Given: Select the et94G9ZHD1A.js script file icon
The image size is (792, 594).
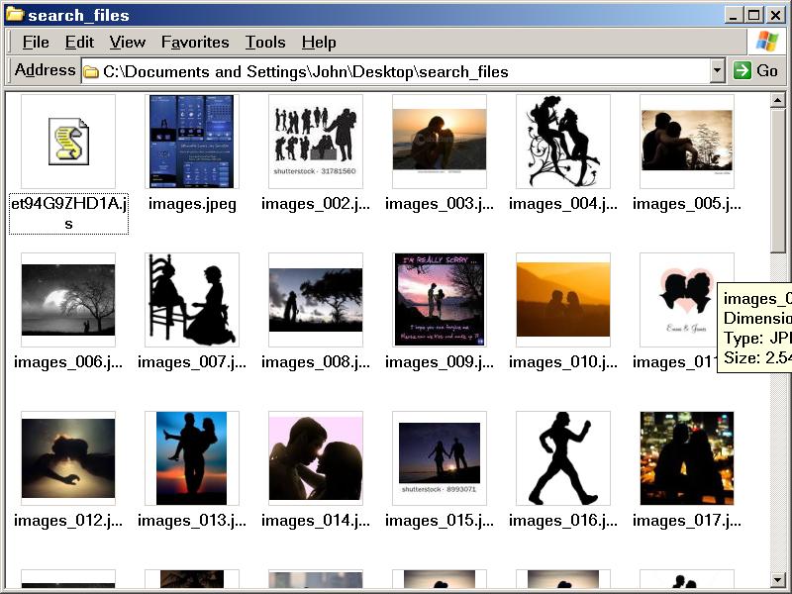Looking at the screenshot, I should pos(68,142).
